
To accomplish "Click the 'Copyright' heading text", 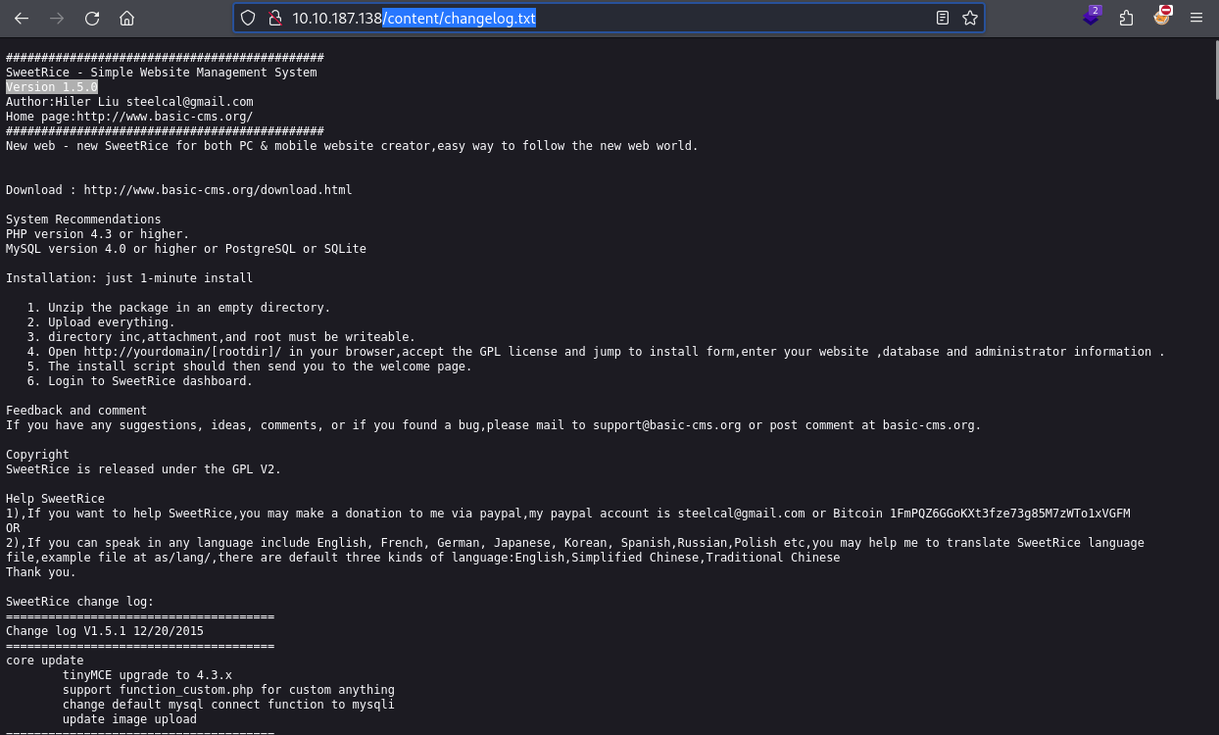I will pos(37,455).
